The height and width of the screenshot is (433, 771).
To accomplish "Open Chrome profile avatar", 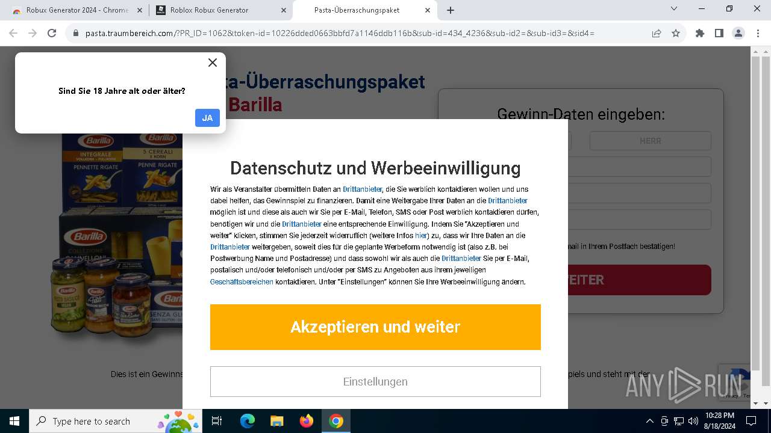I will (738, 34).
